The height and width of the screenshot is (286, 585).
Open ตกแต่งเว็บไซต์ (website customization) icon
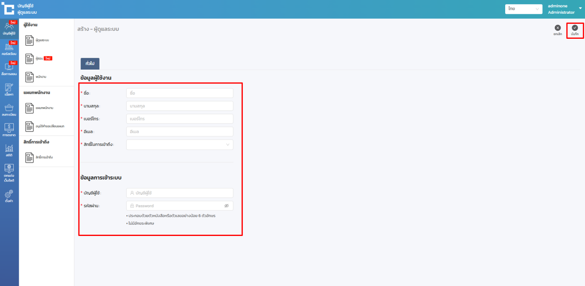tap(9, 173)
